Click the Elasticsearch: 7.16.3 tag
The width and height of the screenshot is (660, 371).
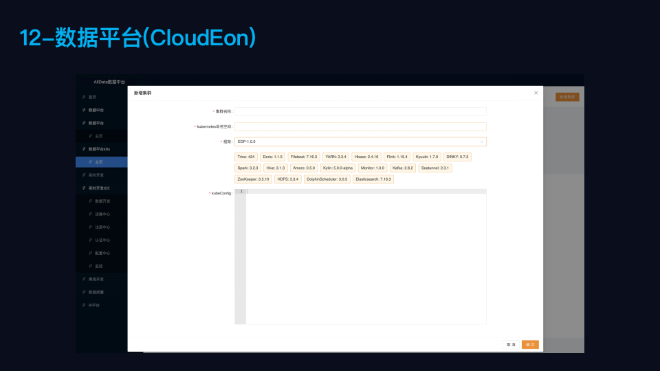point(373,179)
